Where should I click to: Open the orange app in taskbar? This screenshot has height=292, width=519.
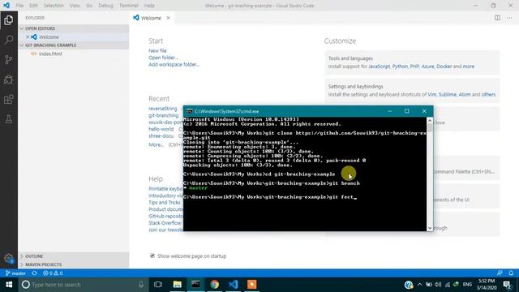click(x=252, y=285)
